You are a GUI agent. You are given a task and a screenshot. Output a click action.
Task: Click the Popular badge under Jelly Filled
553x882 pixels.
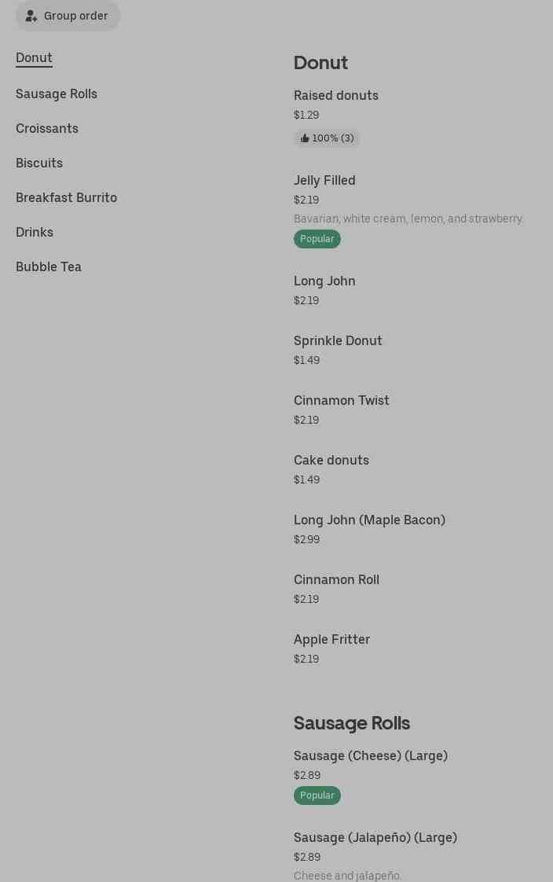point(317,239)
